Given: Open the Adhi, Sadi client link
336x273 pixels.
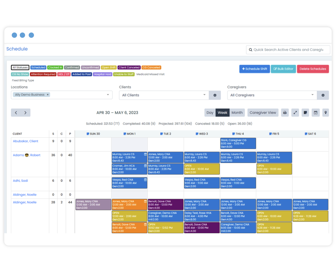Looking at the screenshot, I should (20, 181).
